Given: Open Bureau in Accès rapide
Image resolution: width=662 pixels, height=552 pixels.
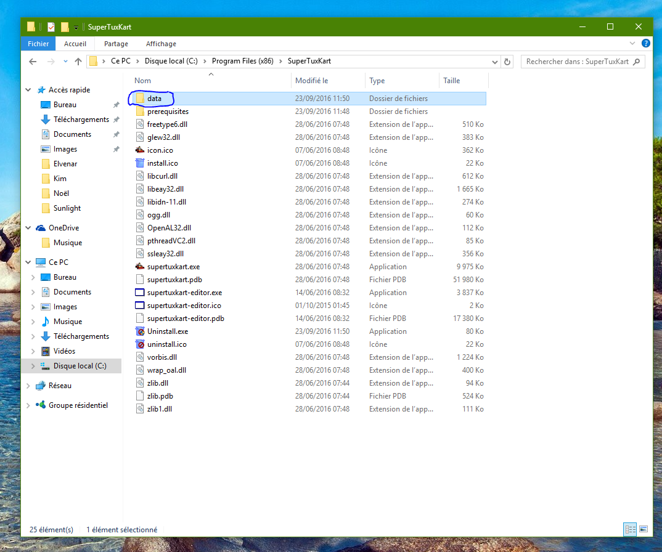Looking at the screenshot, I should 65,105.
